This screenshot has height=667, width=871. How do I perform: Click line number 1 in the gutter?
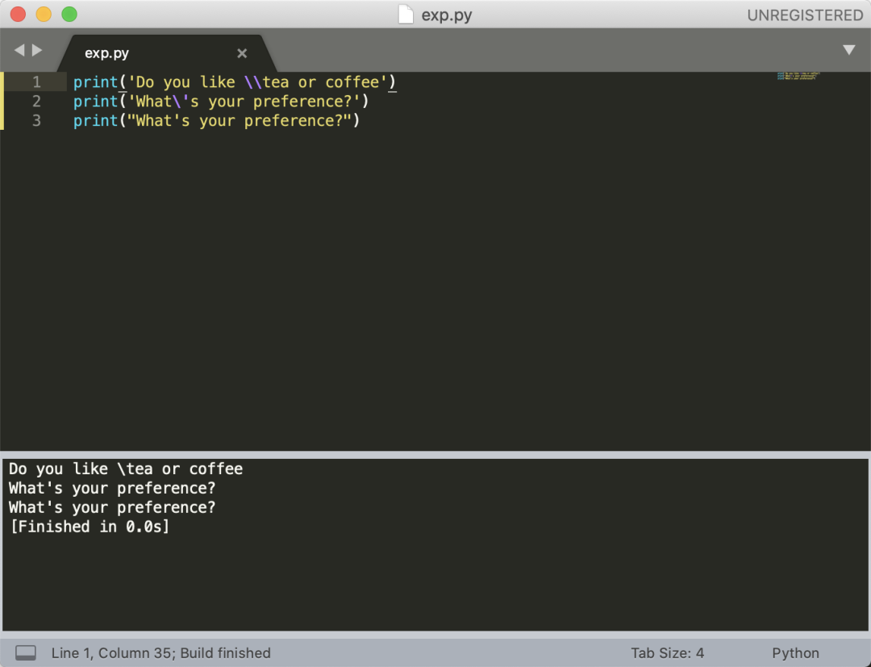pyautogui.click(x=36, y=82)
